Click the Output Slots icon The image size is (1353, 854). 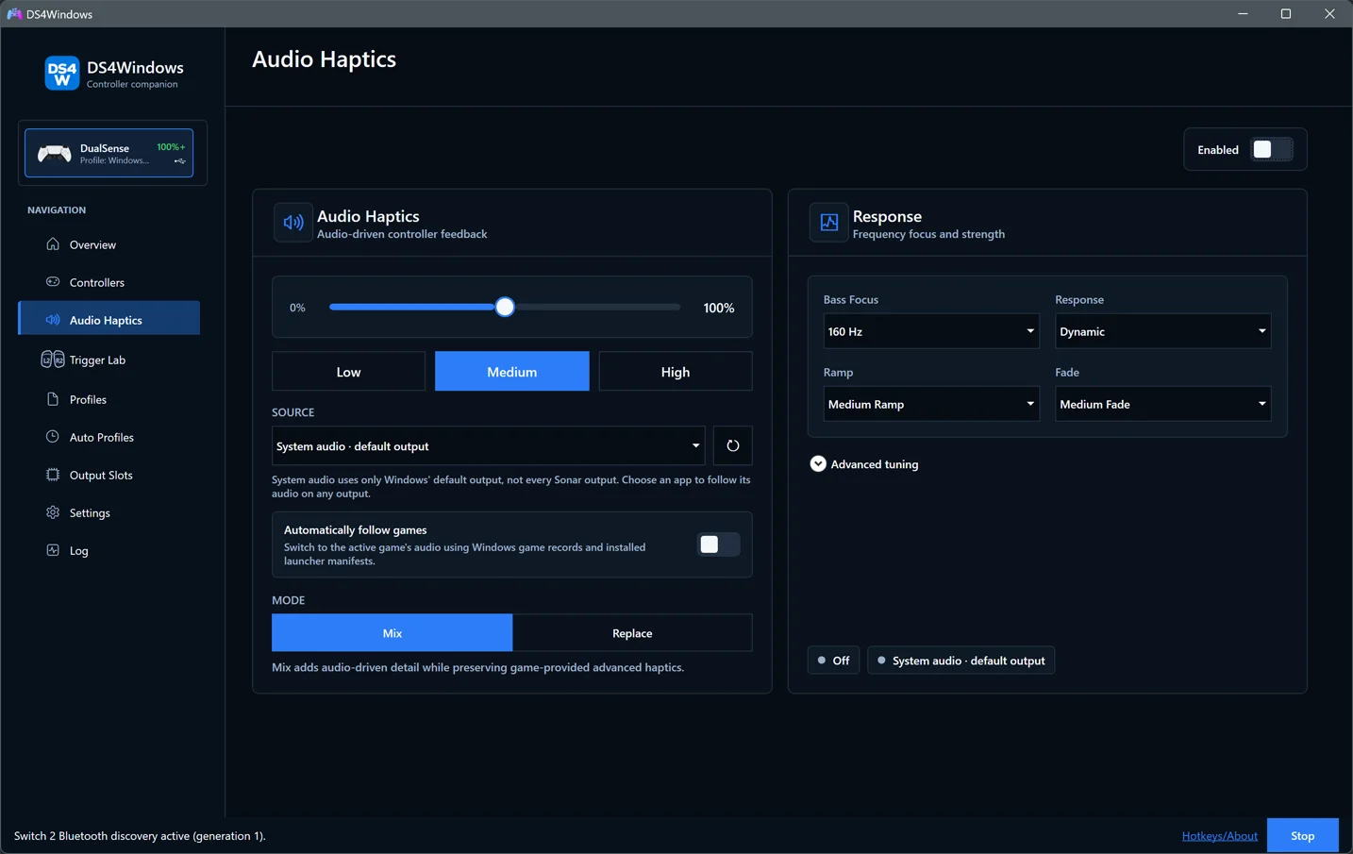53,475
